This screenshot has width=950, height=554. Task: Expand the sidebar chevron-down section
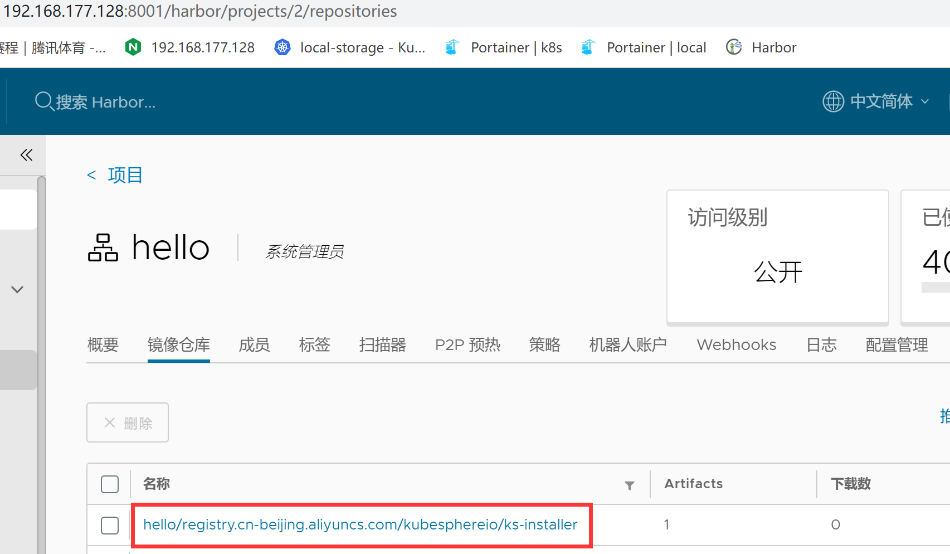(17, 289)
